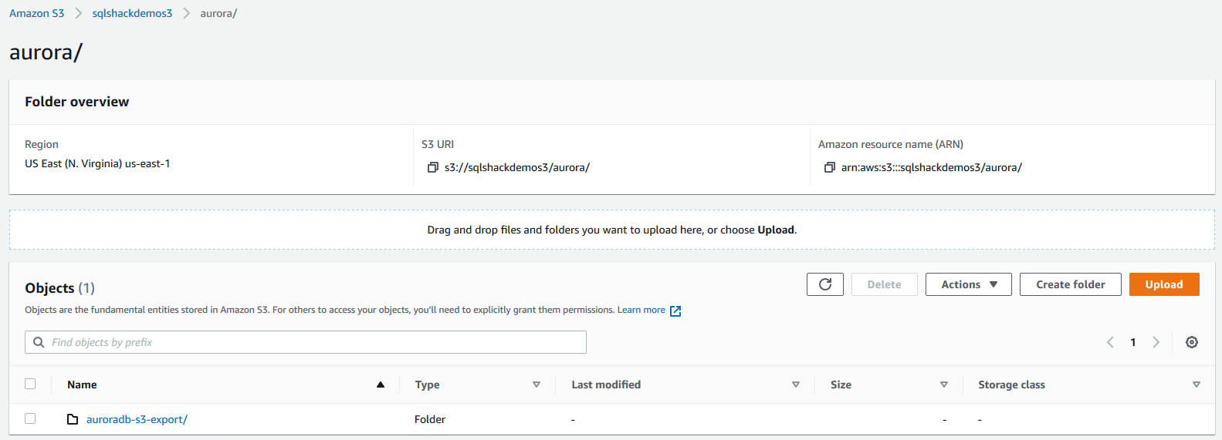Copy the S3 URI using copy icon
This screenshot has height=440, width=1222.
433,167
